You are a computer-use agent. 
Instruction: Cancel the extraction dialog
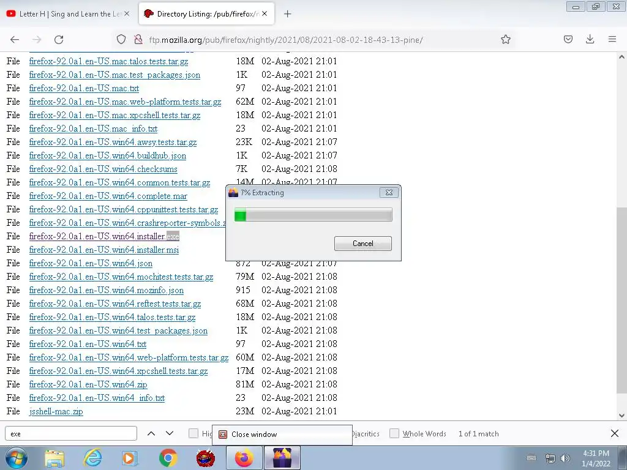coord(362,244)
